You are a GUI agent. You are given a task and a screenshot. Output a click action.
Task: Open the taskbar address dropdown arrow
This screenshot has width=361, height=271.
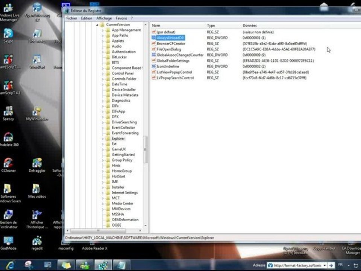pos(325,265)
